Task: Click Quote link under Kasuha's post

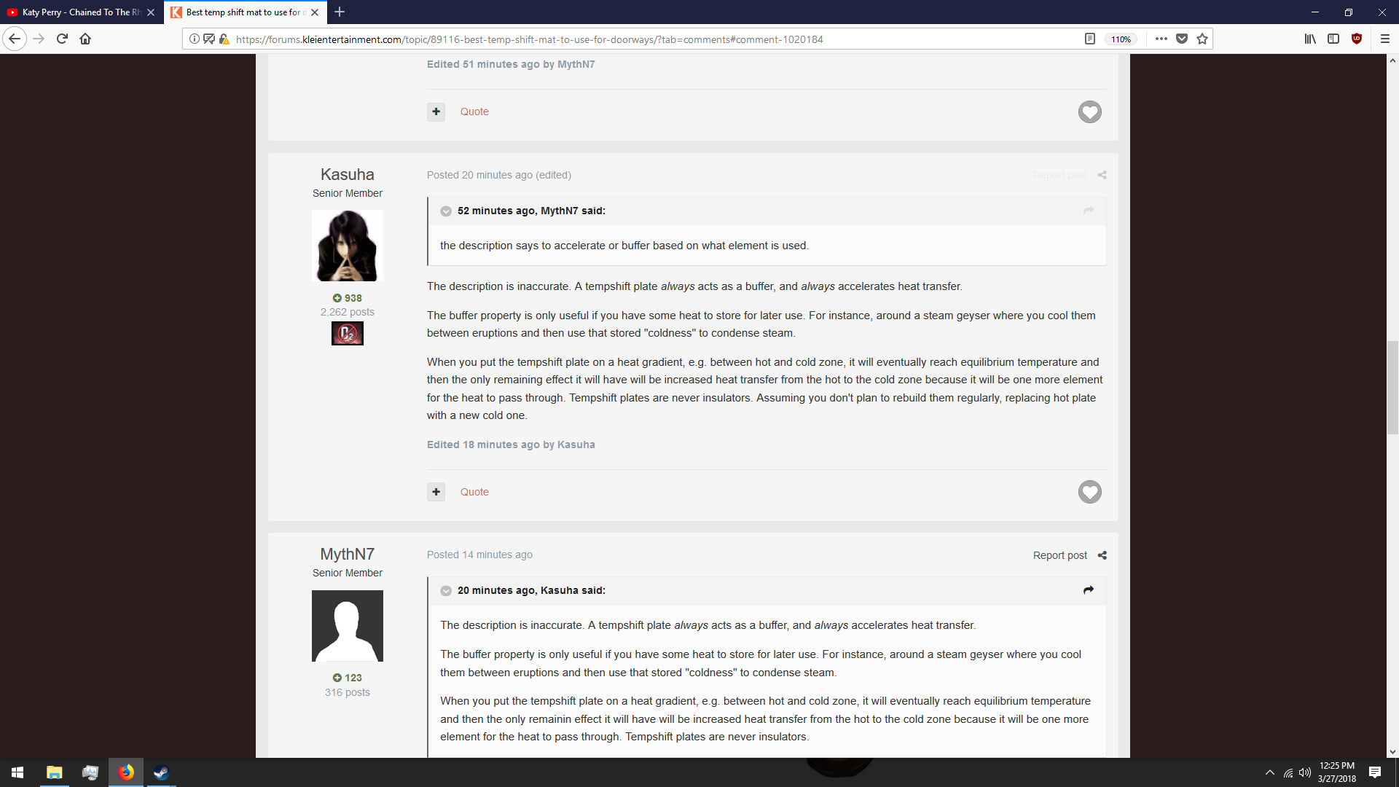Action: pyautogui.click(x=474, y=493)
